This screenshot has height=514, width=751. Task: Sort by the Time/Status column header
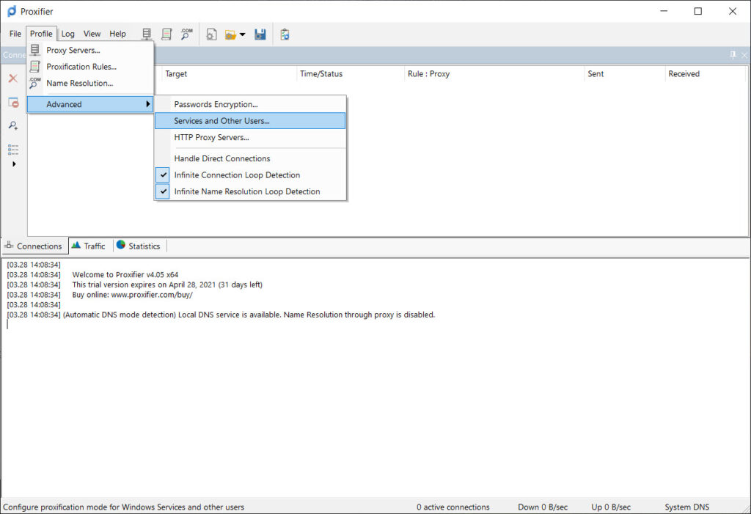click(x=351, y=74)
